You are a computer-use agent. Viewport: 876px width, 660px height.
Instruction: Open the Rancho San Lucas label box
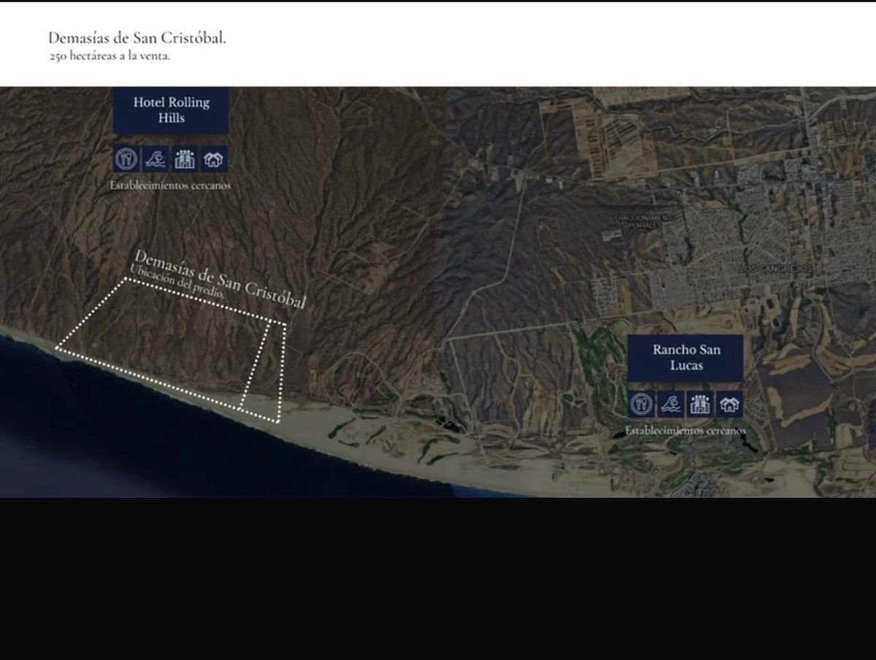tap(685, 357)
